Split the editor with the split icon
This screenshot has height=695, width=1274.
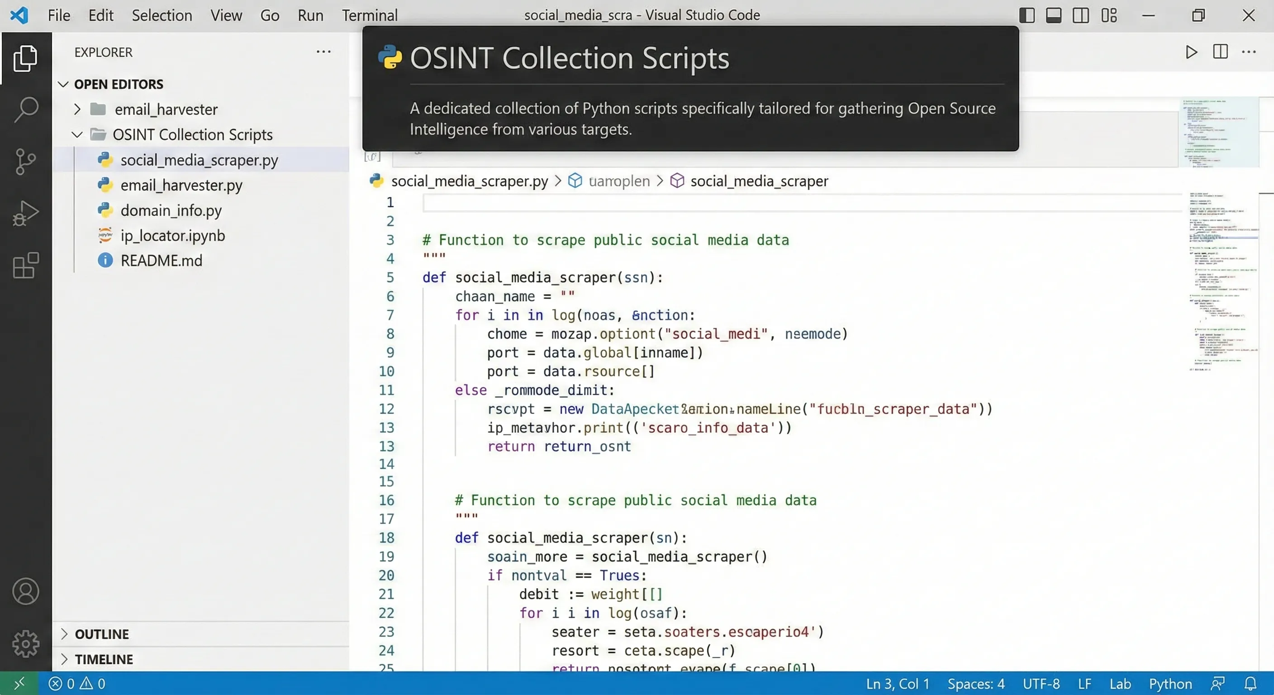(x=1221, y=52)
